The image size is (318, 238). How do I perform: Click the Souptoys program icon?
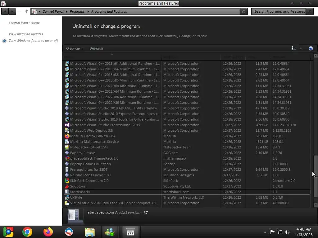(x=67, y=186)
